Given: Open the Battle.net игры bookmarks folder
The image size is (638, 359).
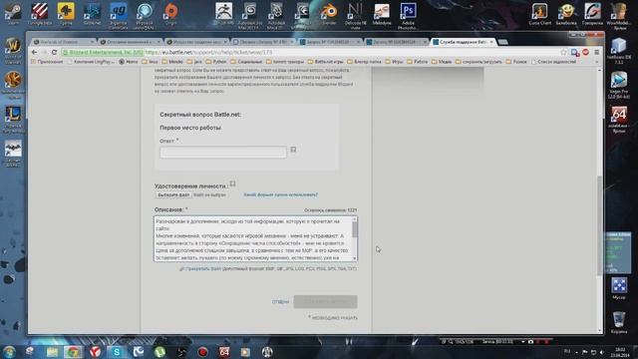Looking at the screenshot, I should pos(326,62).
